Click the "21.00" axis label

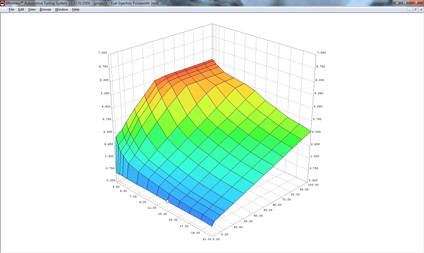[207, 239]
